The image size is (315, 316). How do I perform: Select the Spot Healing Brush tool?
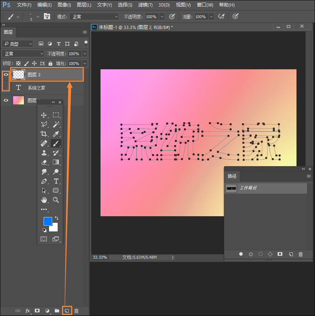[x=44, y=143]
